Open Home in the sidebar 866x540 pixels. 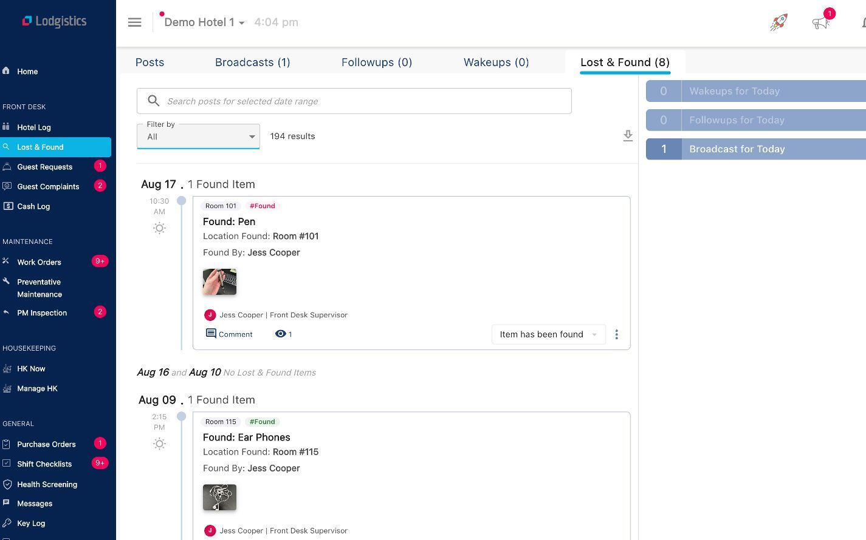point(27,72)
